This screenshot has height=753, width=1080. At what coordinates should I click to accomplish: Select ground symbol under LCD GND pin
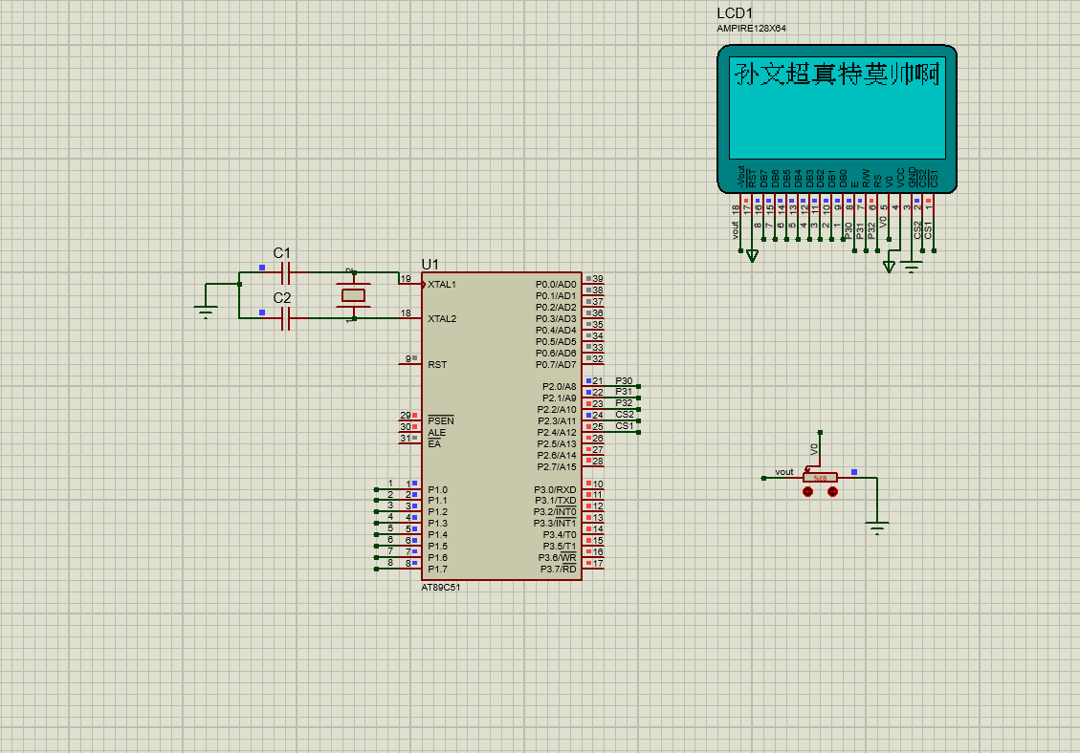coord(912,267)
